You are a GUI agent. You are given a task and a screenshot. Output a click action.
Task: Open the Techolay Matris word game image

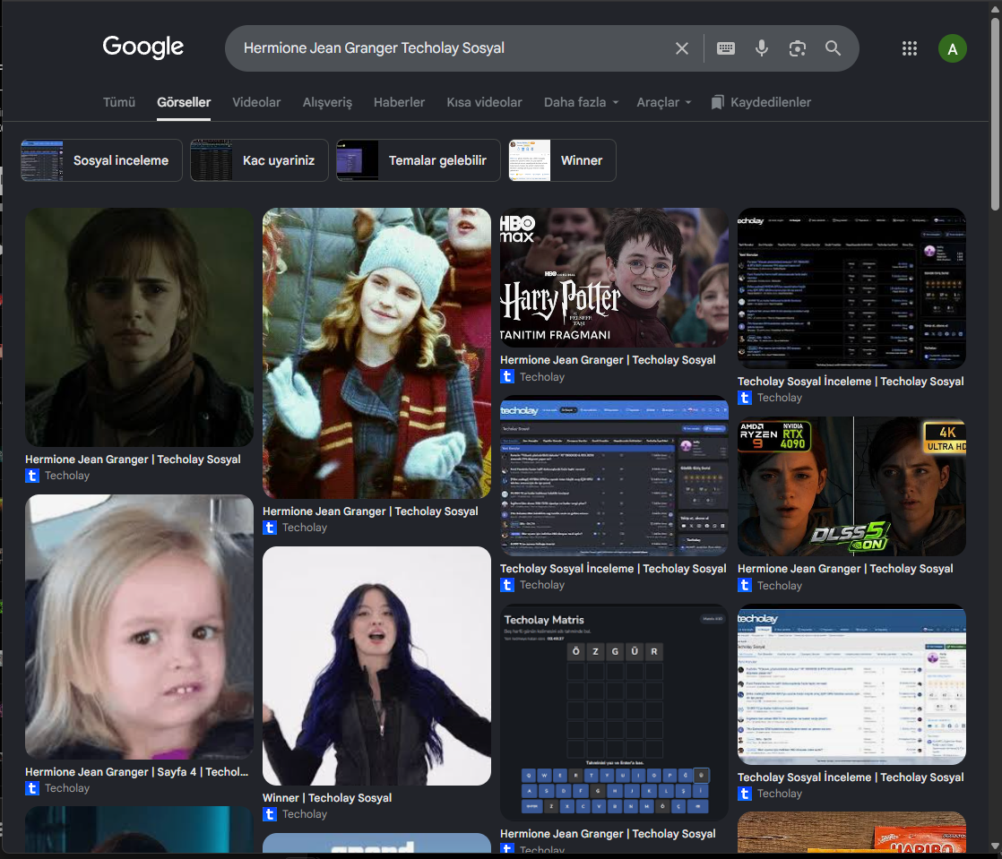coord(614,712)
